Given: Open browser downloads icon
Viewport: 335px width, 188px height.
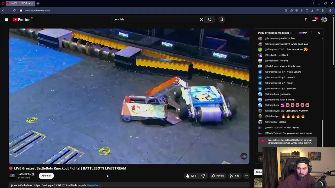Looking at the screenshot, I should (x=312, y=10).
